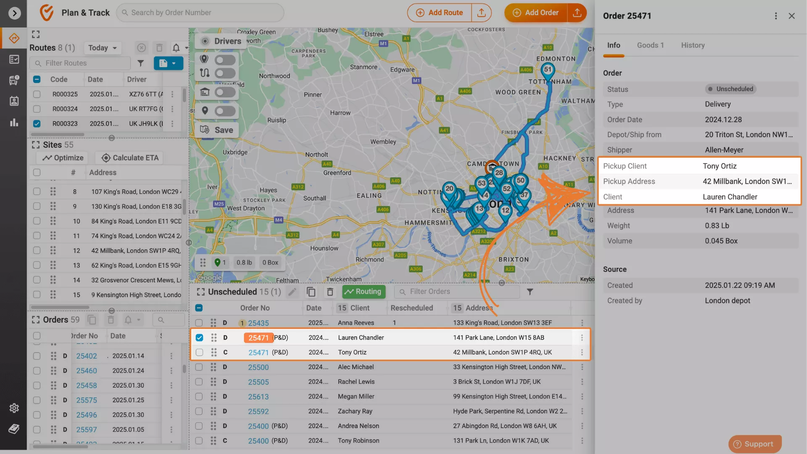
Task: Check the Tony Ortiz order 25471 checkbox
Action: click(x=199, y=352)
